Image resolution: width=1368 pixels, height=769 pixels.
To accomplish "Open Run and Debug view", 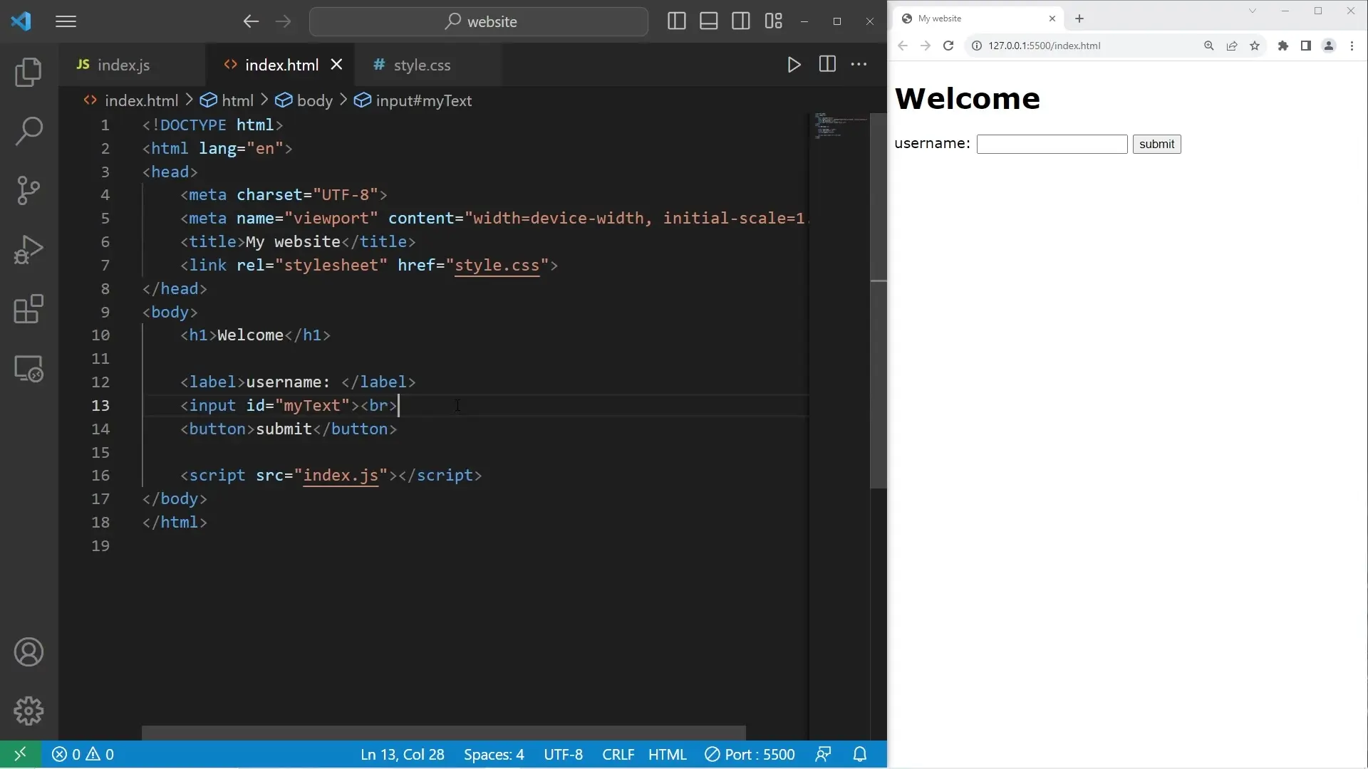I will point(28,250).
